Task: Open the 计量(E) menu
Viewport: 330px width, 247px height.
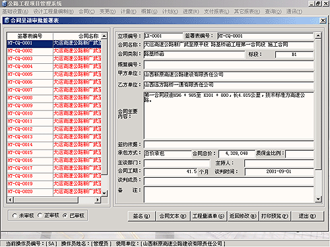Action: (128, 11)
